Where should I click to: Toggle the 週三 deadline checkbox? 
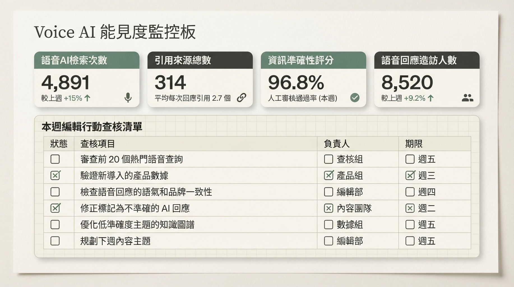click(410, 175)
